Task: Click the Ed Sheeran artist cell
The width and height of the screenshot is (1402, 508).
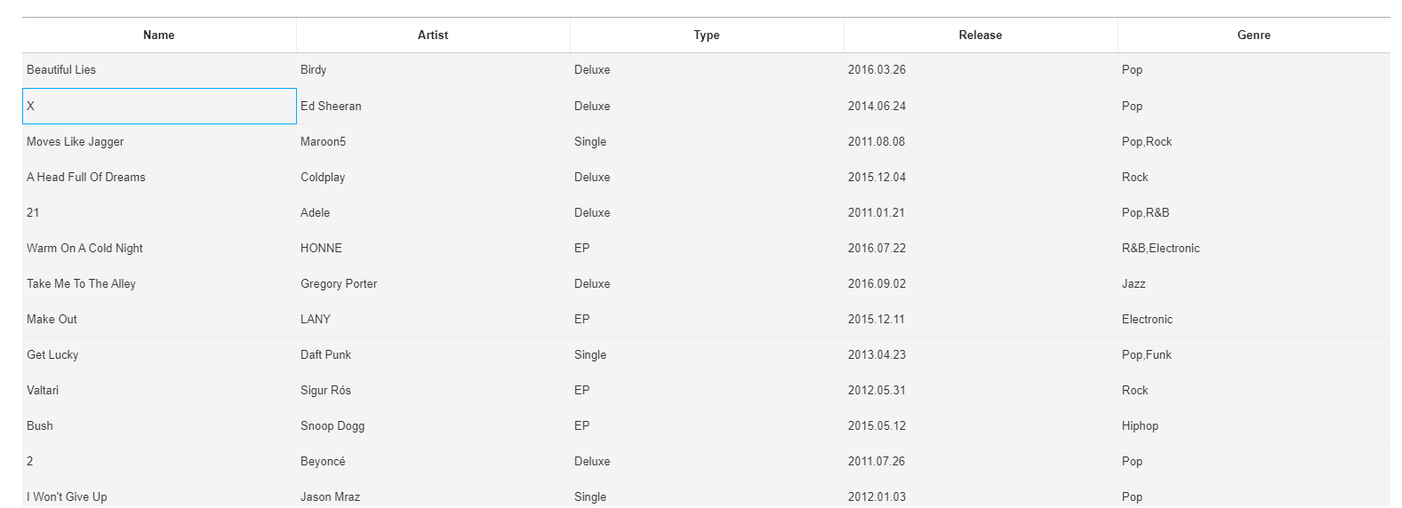Action: pyautogui.click(x=433, y=106)
